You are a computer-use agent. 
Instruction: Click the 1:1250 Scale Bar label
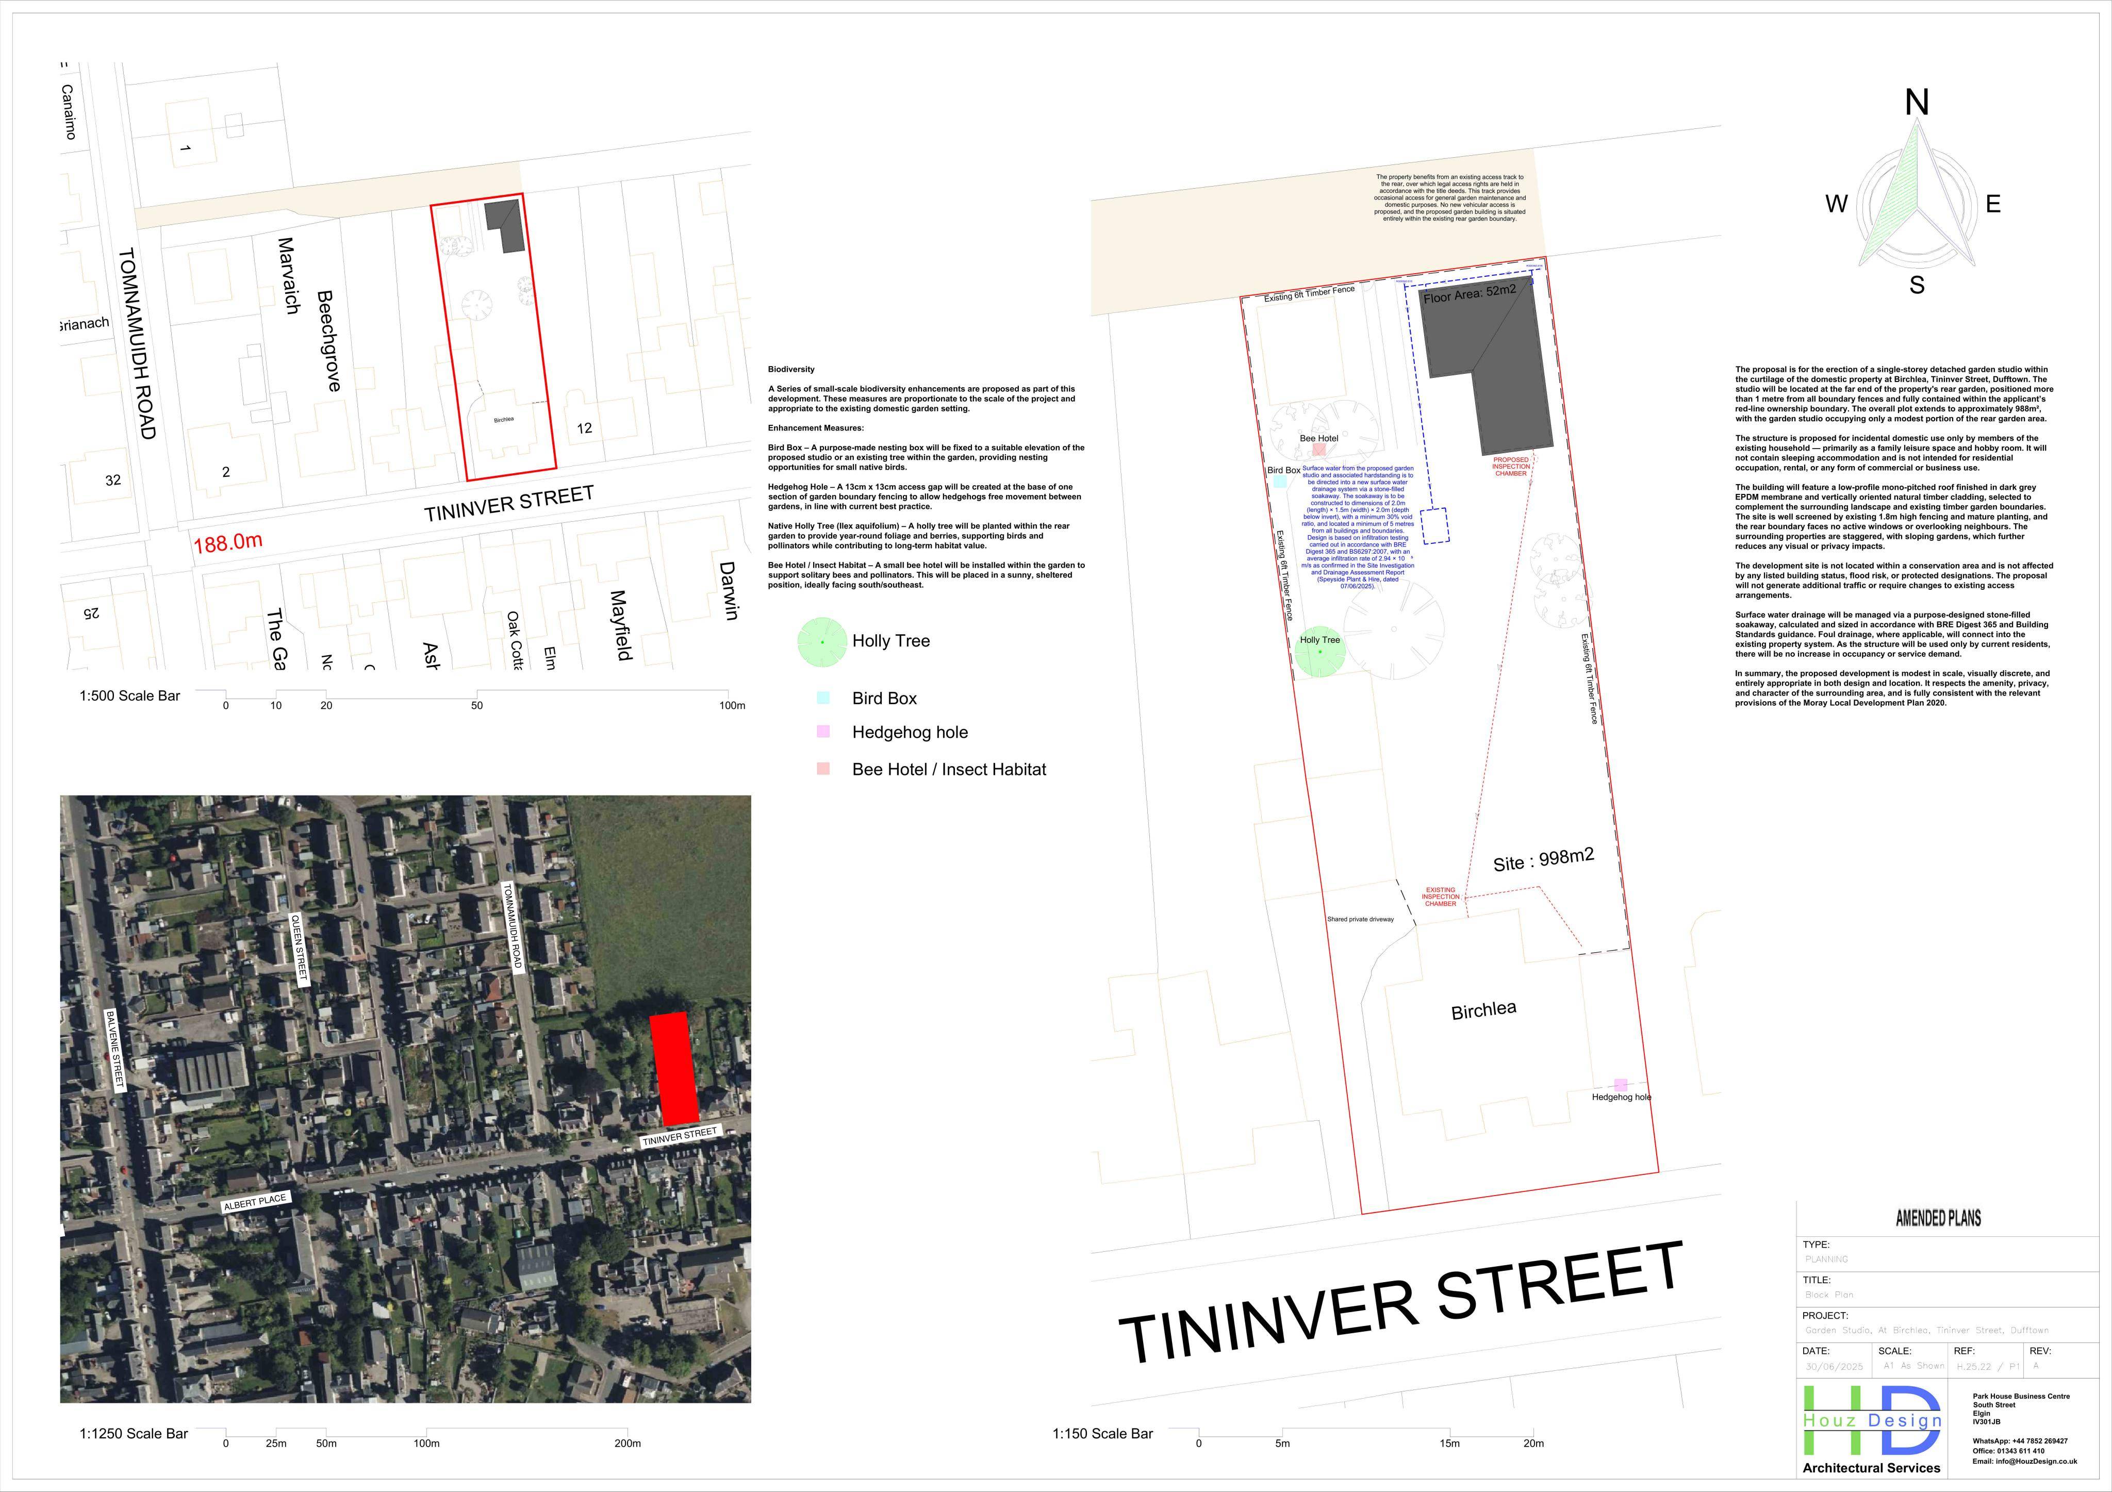tap(134, 1433)
